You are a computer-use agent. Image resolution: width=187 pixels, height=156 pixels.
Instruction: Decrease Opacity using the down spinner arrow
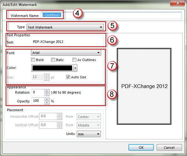pos(47,102)
